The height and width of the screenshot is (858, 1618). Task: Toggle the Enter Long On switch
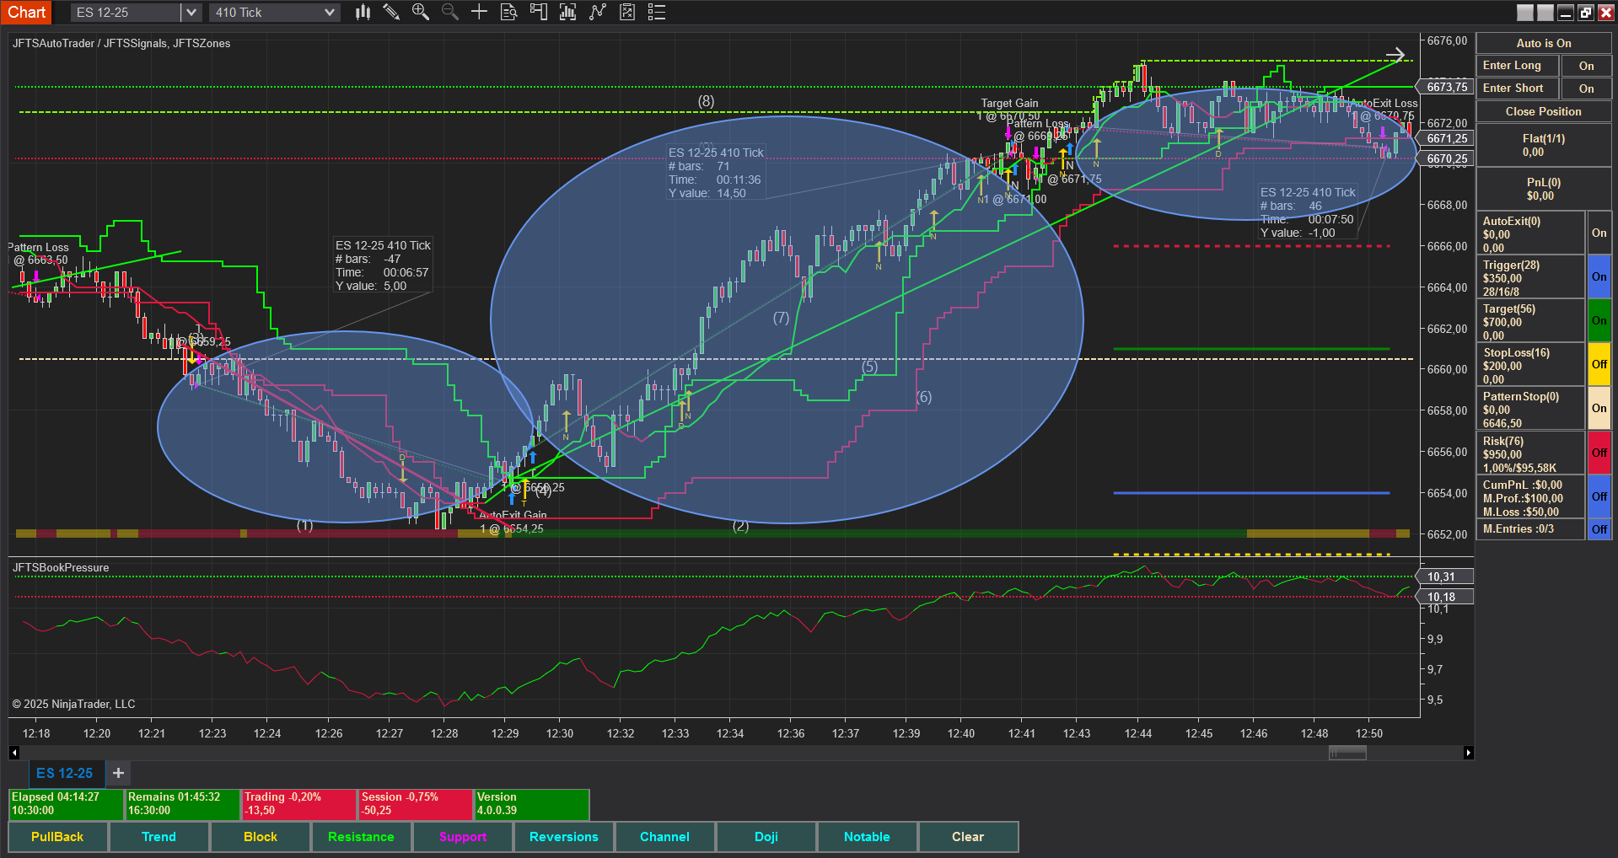1586,66
